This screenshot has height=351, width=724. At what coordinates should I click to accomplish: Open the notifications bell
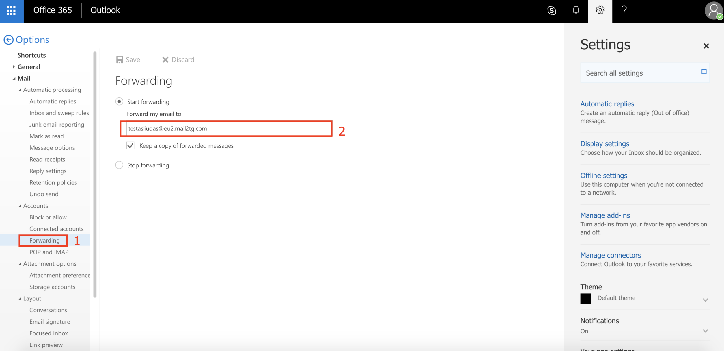pyautogui.click(x=576, y=10)
